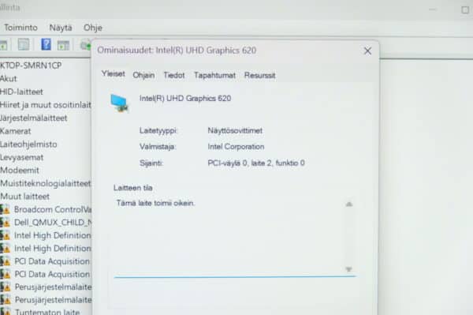
Task: Click the Intel UHD Graphics display adapter icon
Action: click(x=120, y=103)
